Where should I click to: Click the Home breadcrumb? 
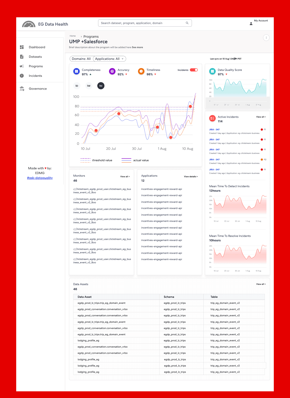click(73, 36)
